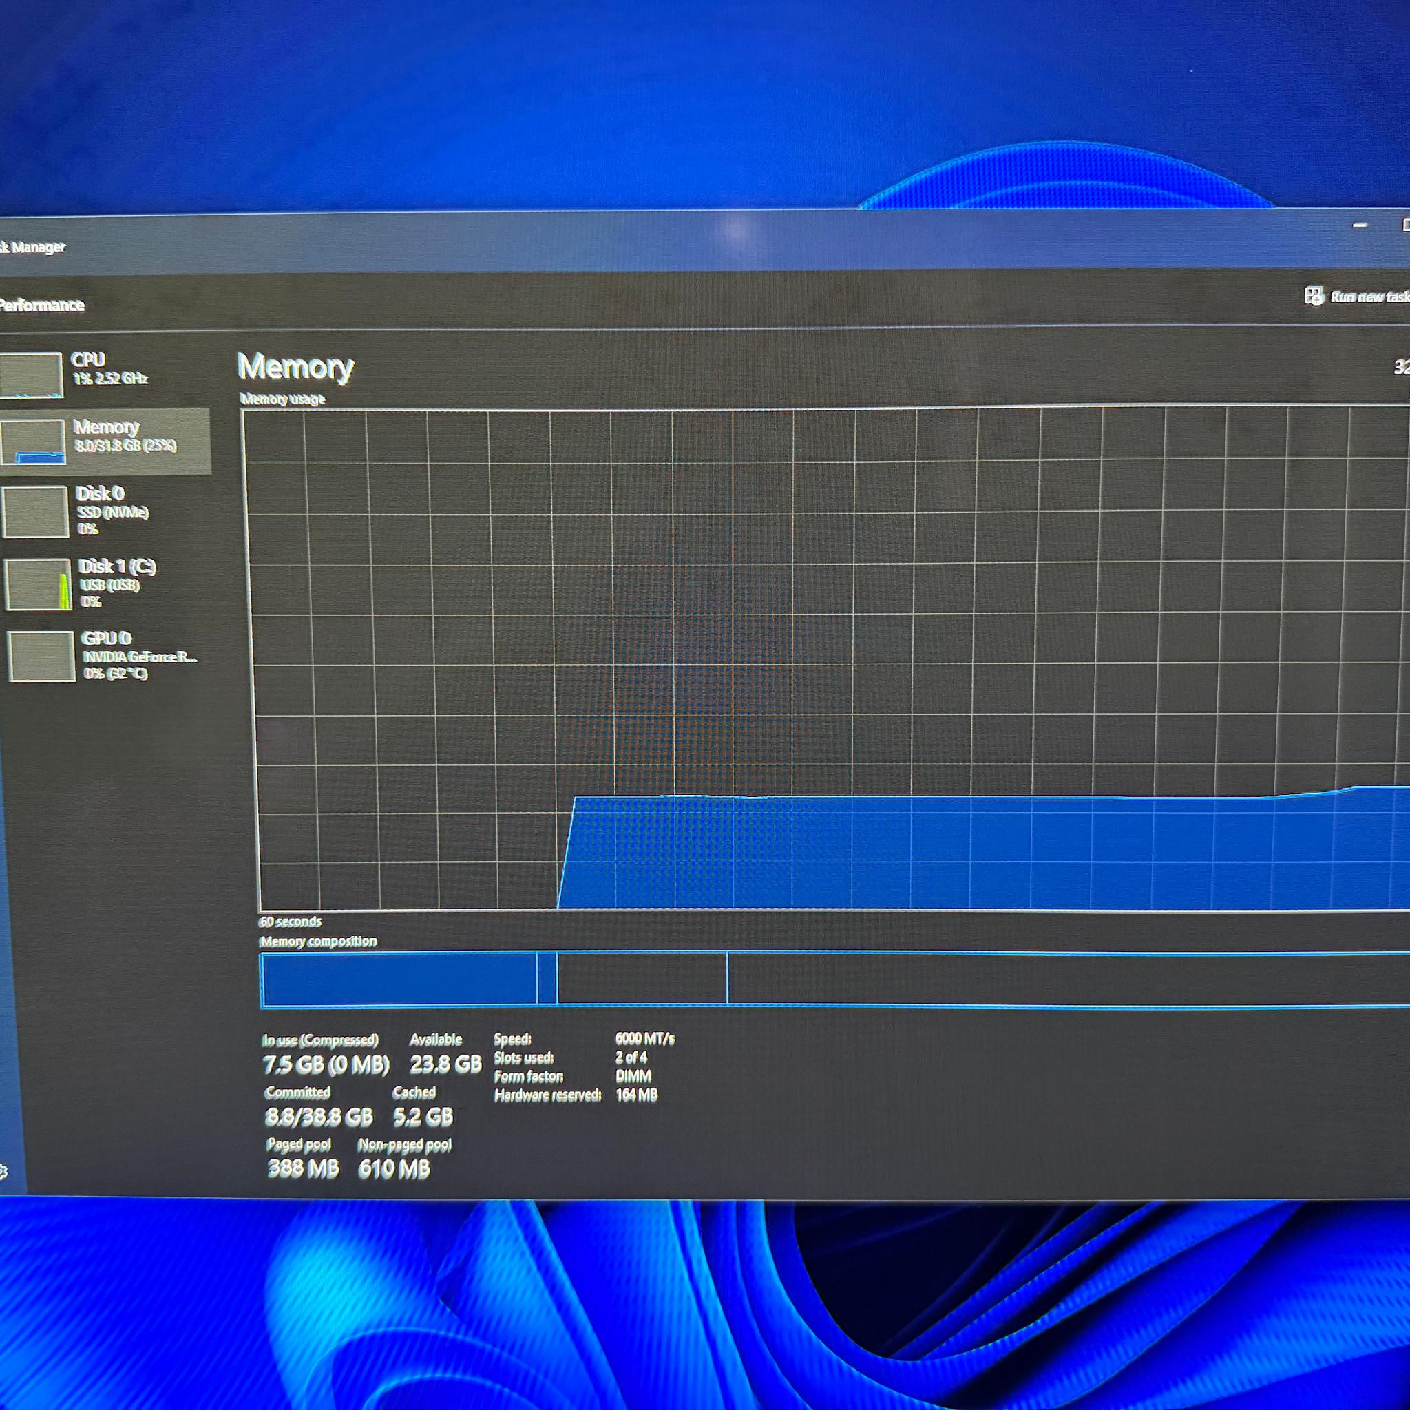Click the large Memory heading

295,367
